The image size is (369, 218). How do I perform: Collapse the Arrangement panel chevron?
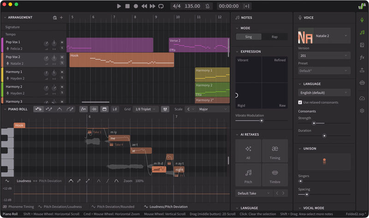point(5,17)
